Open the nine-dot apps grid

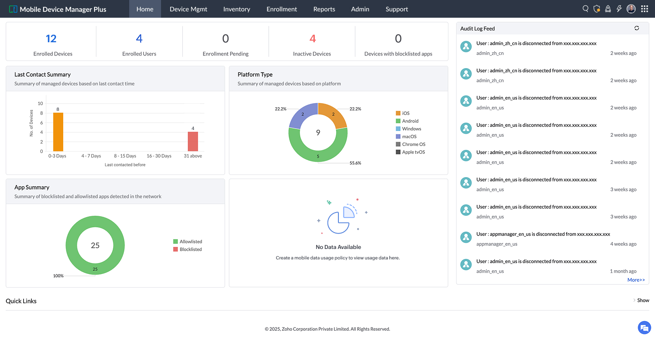[645, 9]
